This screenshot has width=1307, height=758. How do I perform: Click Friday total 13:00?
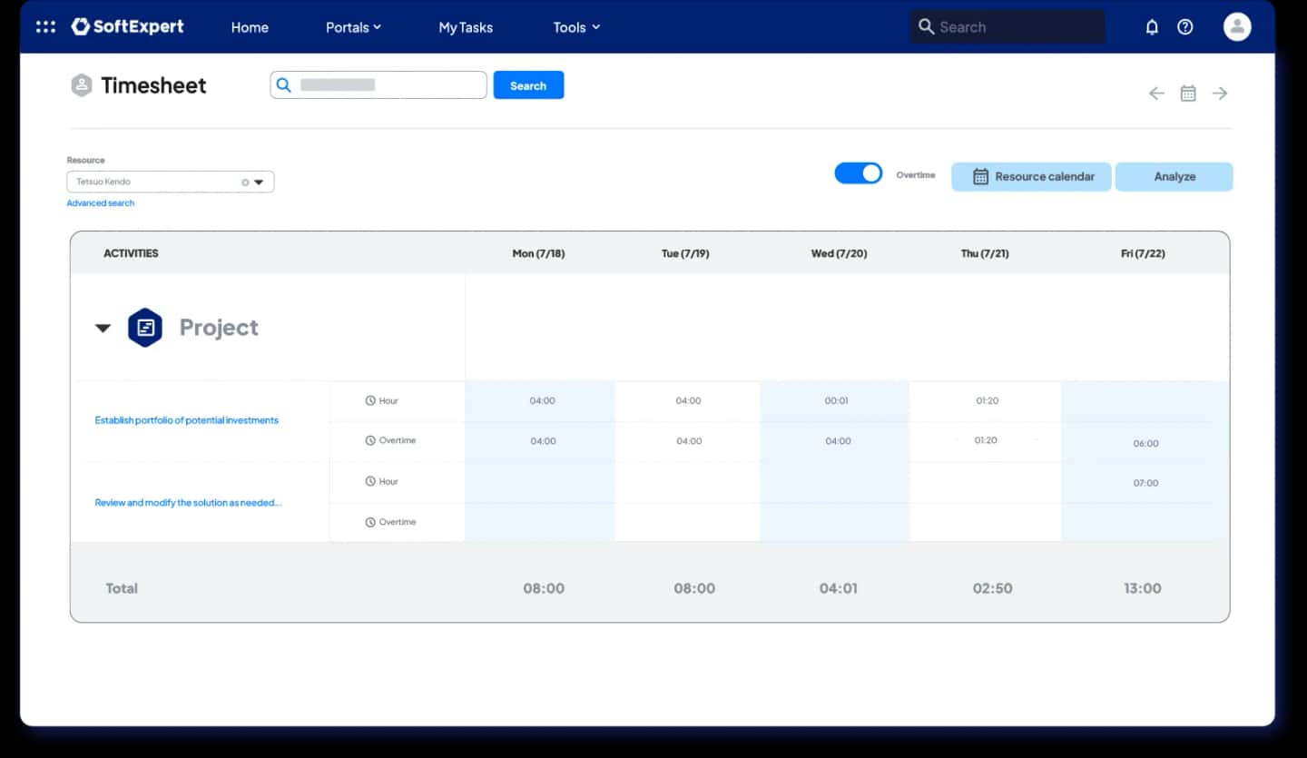coord(1142,588)
